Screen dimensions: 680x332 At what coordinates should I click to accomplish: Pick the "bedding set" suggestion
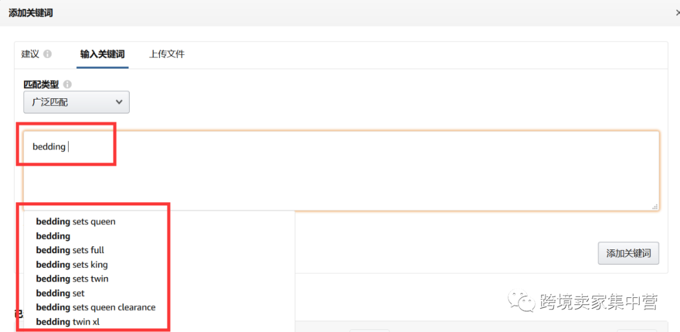click(60, 294)
